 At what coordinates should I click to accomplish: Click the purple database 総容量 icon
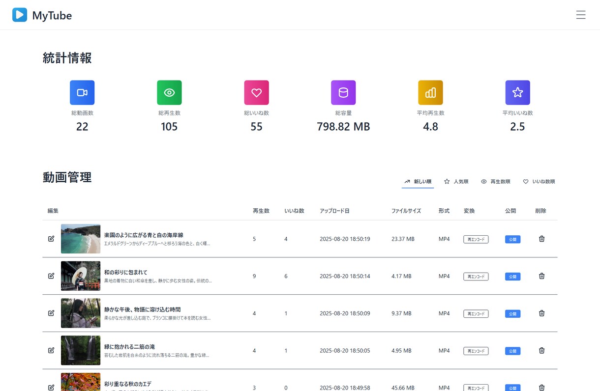[343, 92]
